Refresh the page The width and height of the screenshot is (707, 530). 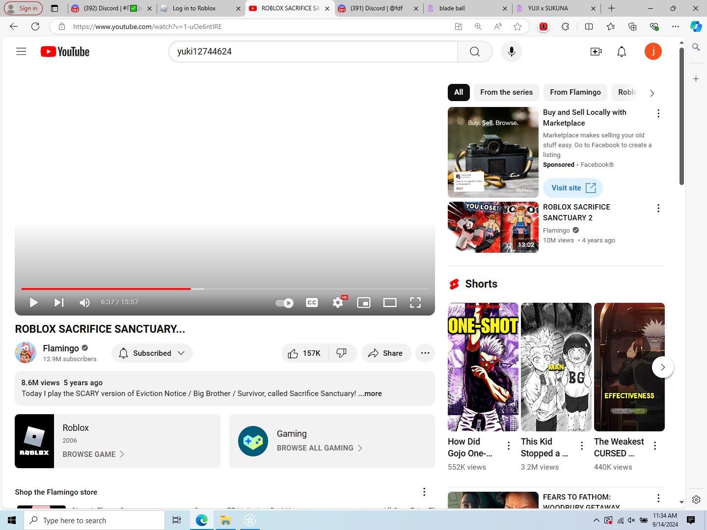(x=35, y=26)
